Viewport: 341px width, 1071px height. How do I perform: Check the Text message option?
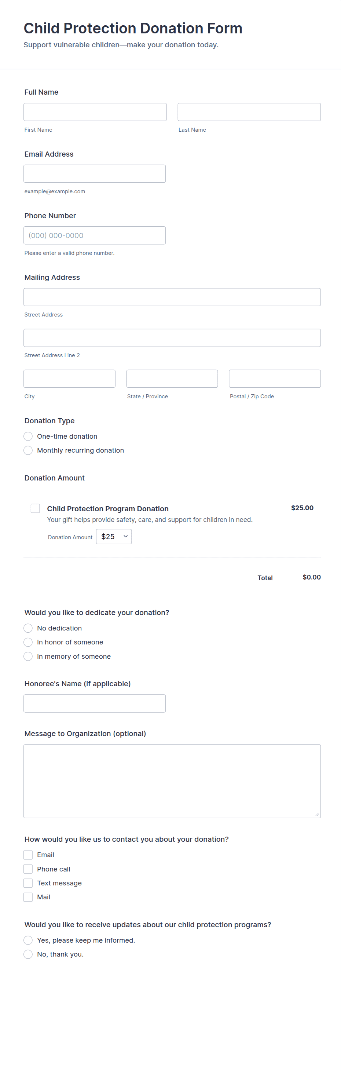pyautogui.click(x=28, y=883)
